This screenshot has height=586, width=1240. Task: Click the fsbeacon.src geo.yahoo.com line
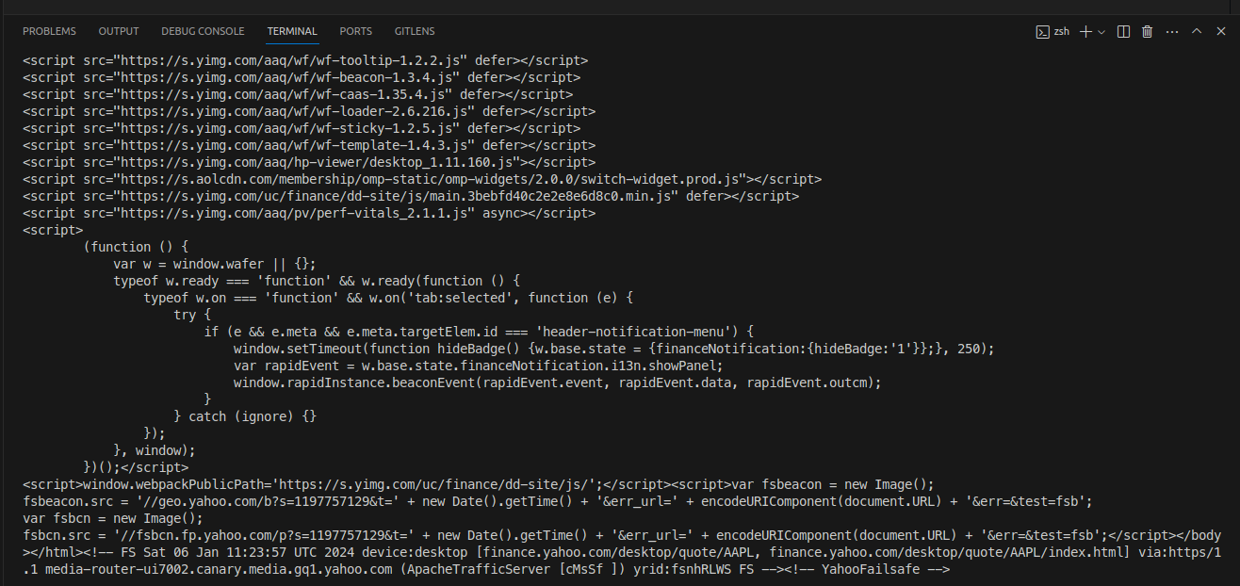pyautogui.click(x=558, y=501)
